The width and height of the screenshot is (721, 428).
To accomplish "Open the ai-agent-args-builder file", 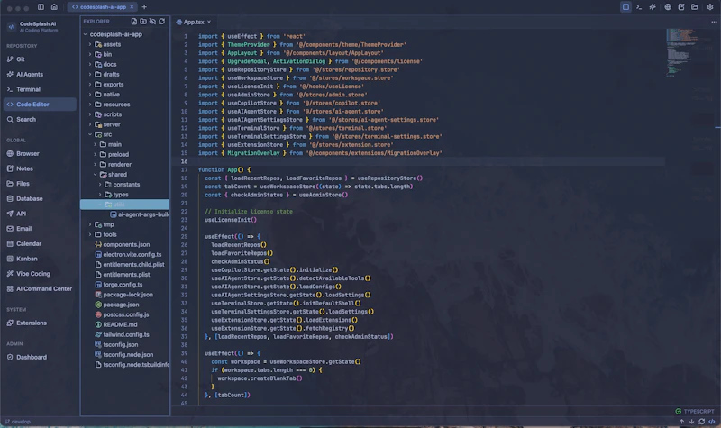I will tap(125, 214).
